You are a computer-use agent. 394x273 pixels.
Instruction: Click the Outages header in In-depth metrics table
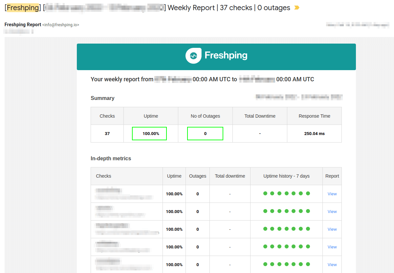click(198, 176)
